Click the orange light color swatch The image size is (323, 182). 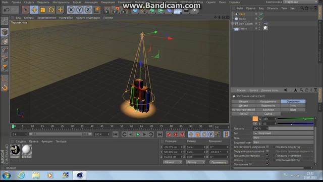click(255, 119)
